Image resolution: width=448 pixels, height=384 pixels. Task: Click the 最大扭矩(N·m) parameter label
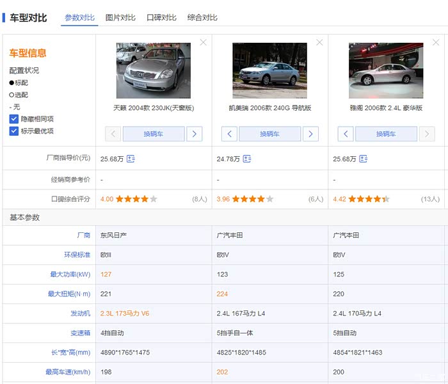pos(69,294)
